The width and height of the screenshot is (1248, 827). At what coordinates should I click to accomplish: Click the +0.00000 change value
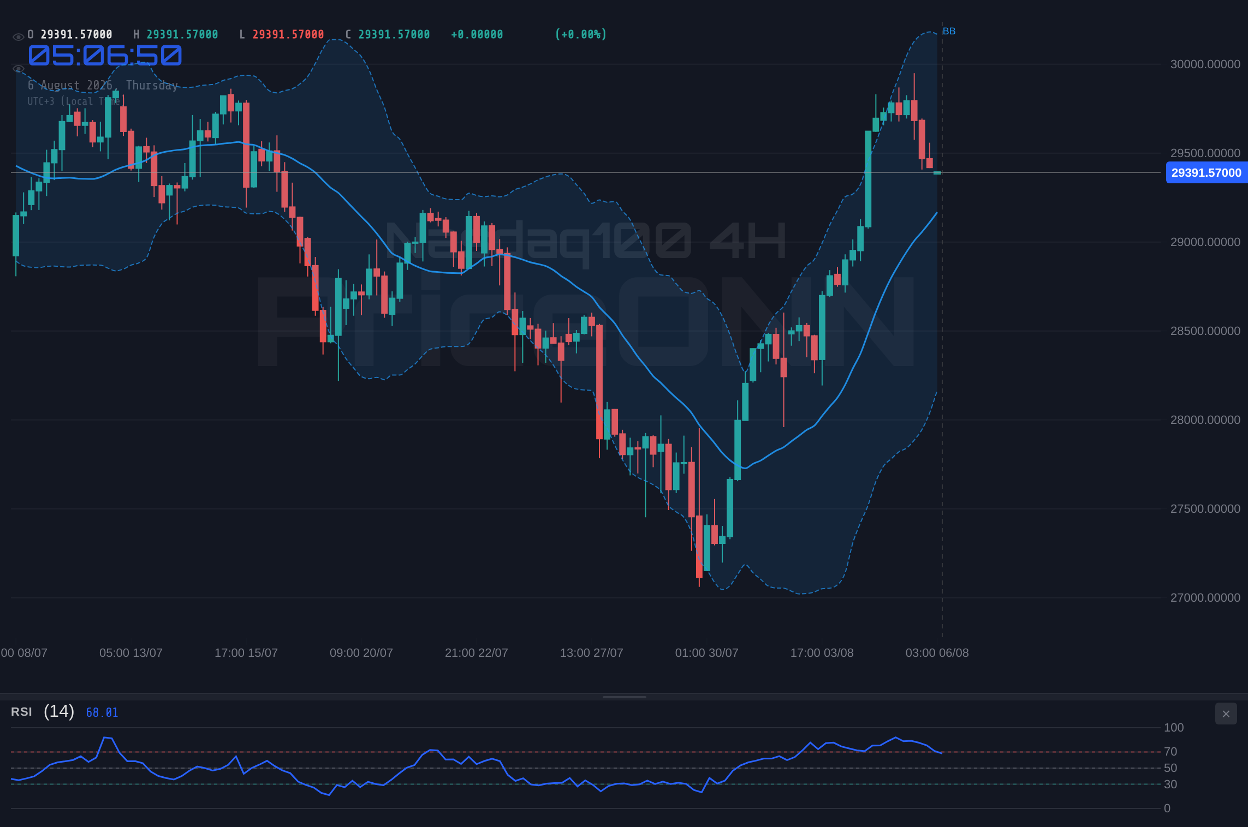tap(477, 34)
